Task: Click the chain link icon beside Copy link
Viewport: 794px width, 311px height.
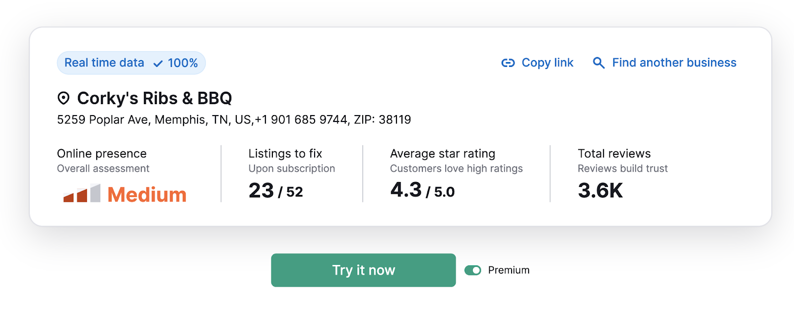Action: point(508,63)
